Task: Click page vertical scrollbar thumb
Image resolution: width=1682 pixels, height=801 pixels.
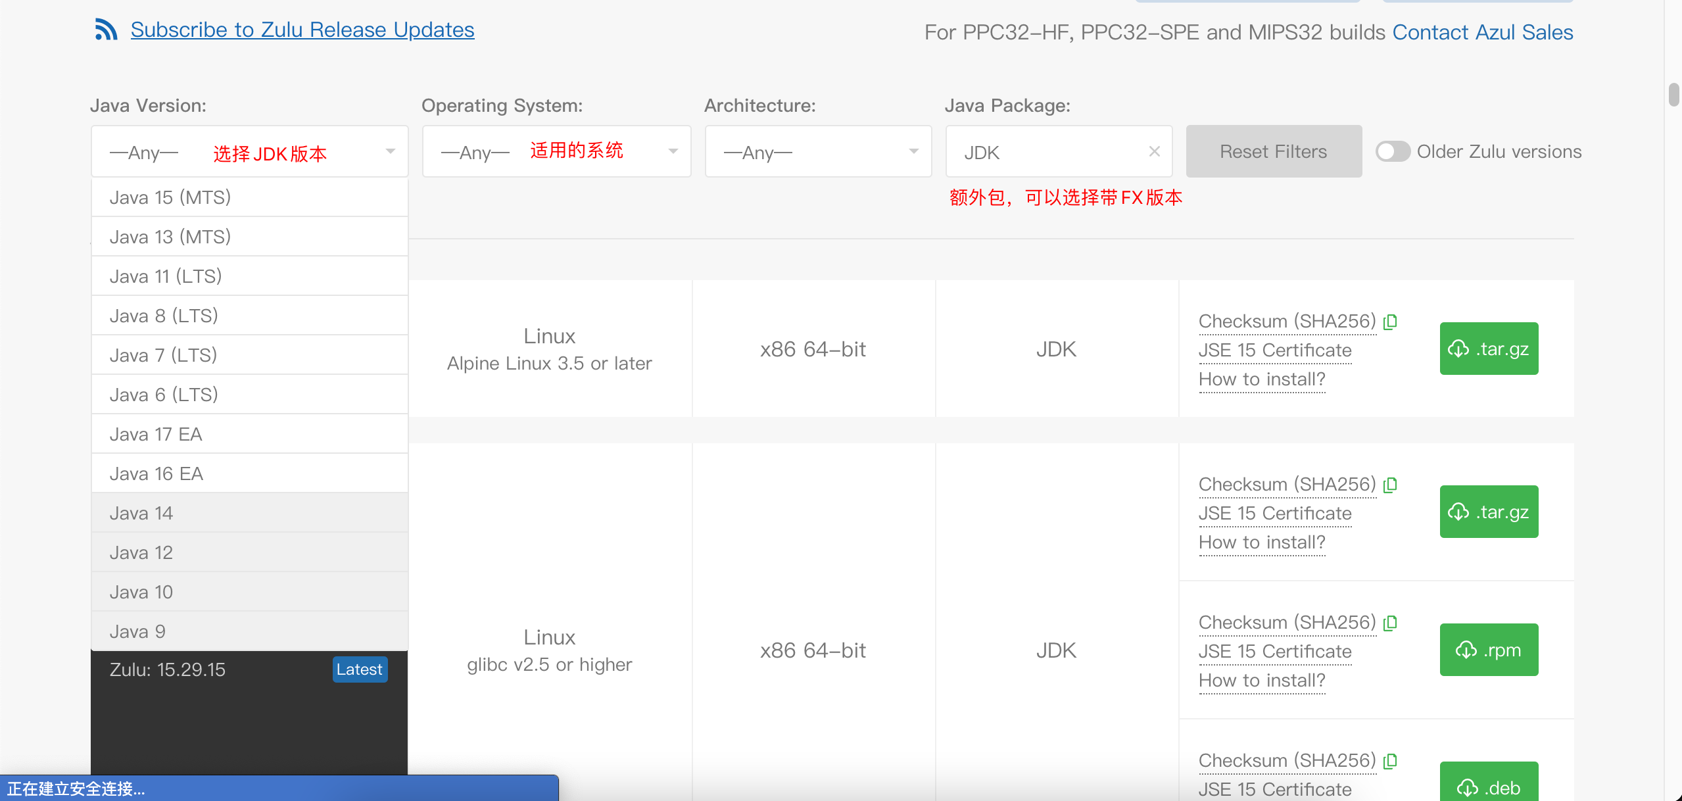Action: coord(1673,94)
